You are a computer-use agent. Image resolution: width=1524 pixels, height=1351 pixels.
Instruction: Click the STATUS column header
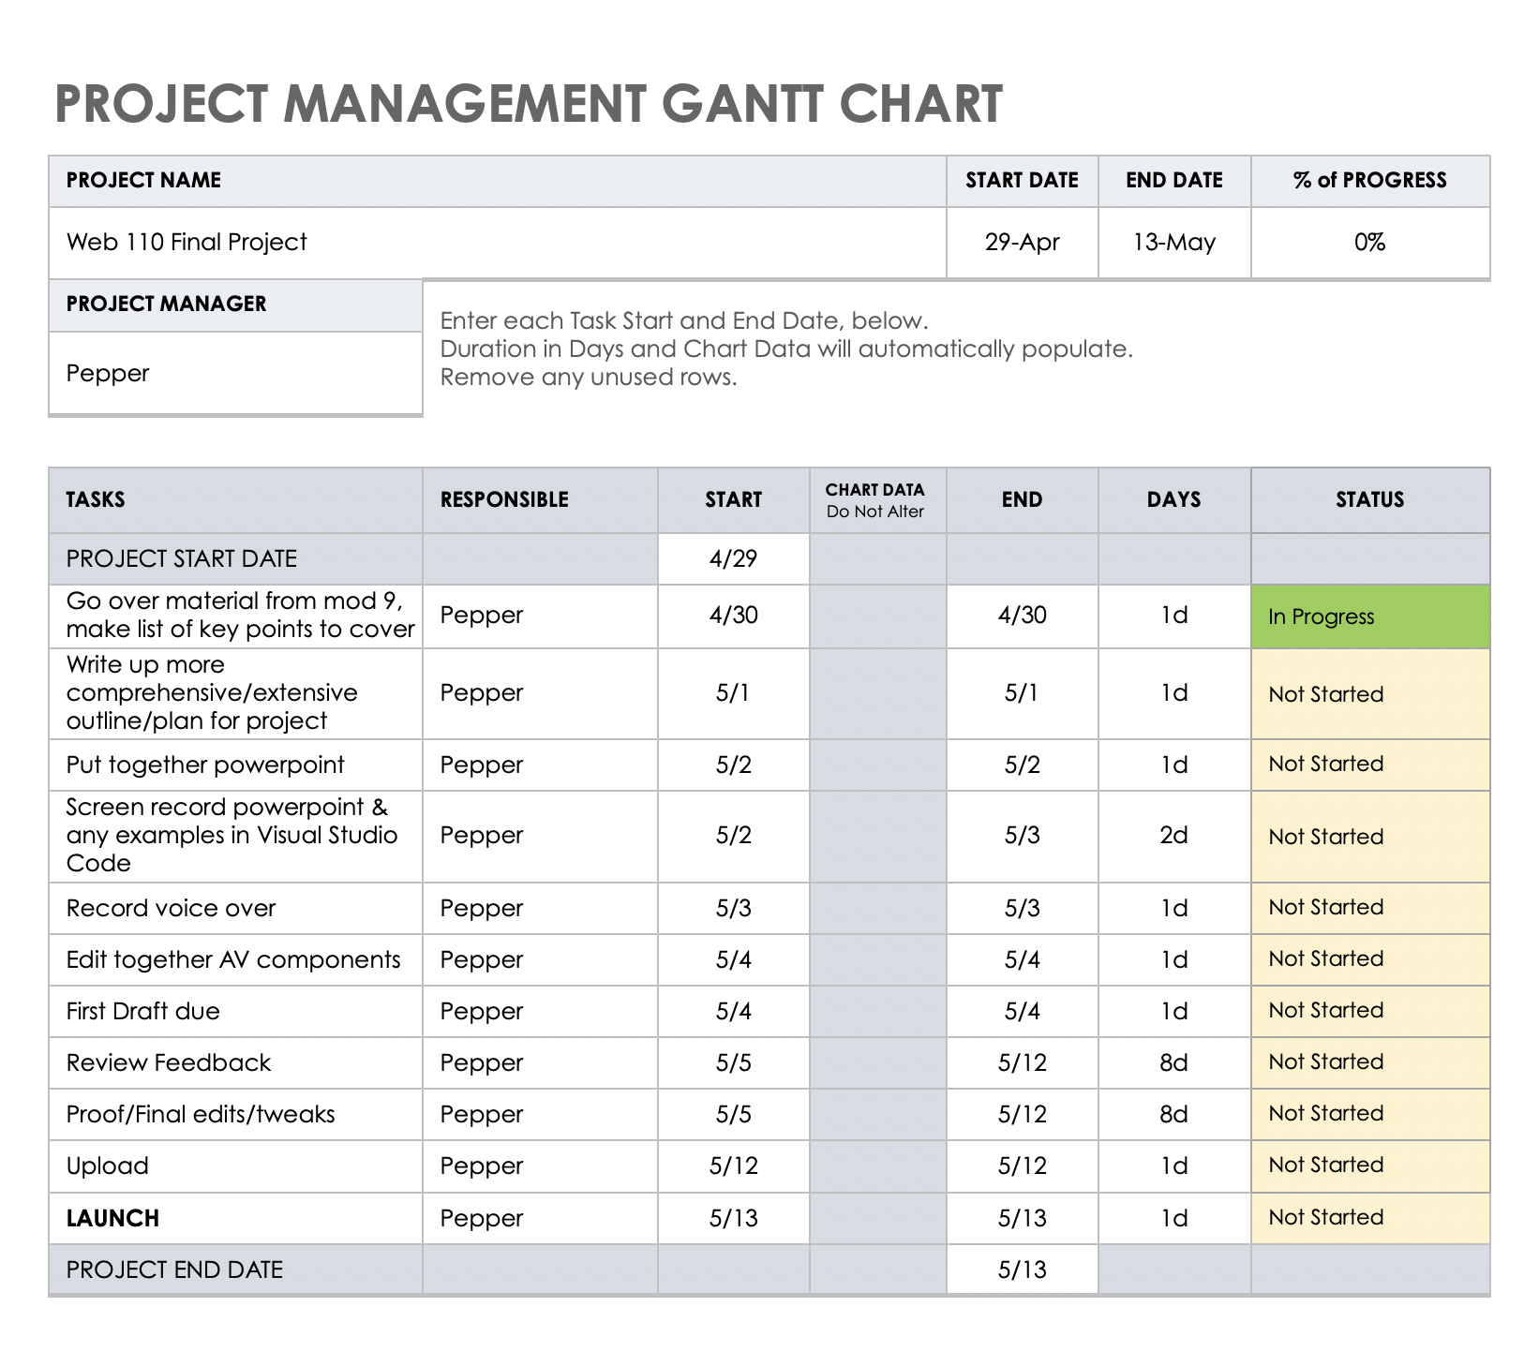[1370, 500]
